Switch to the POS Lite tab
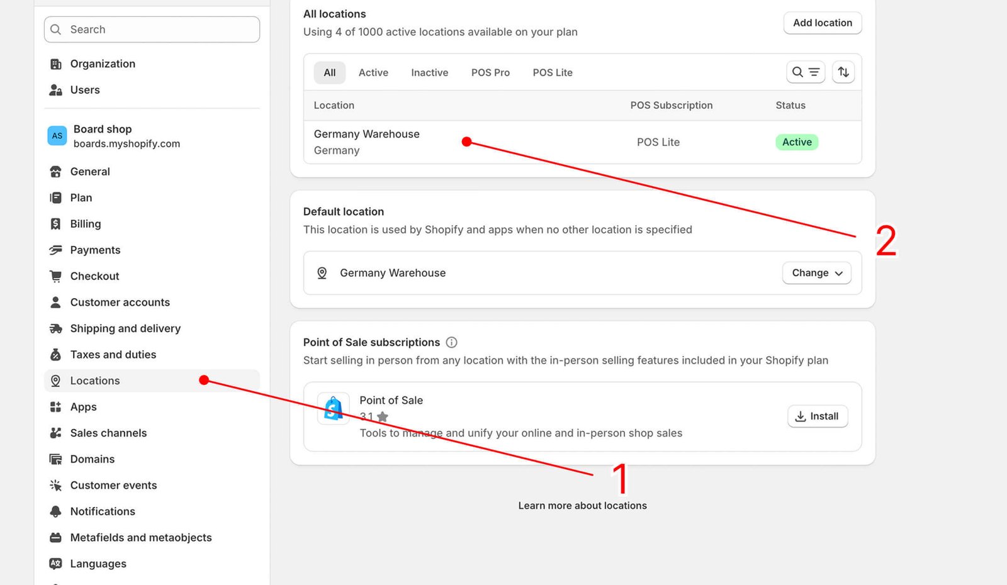Image resolution: width=1007 pixels, height=585 pixels. (x=553, y=73)
